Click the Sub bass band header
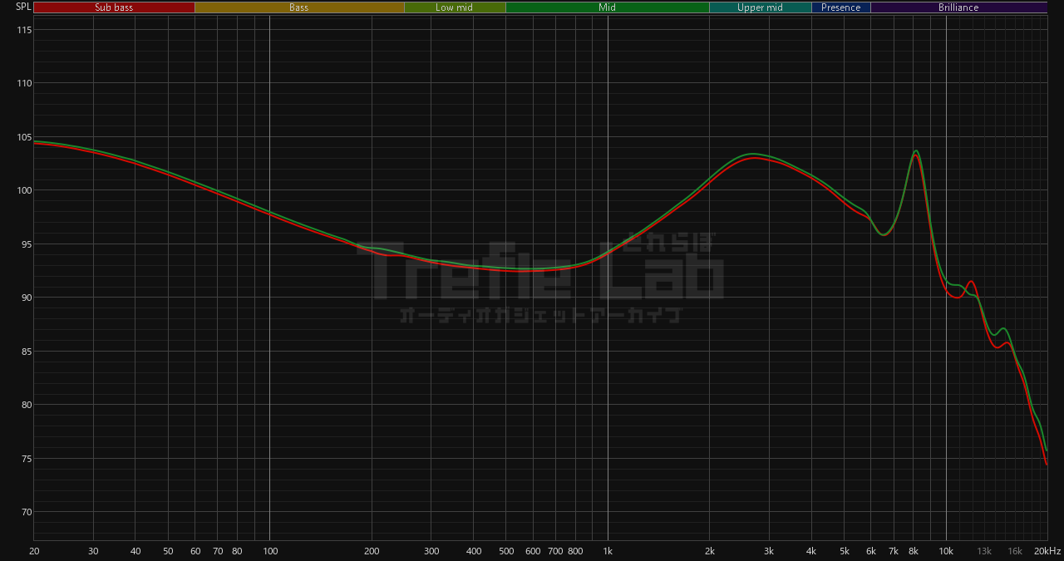 113,7
